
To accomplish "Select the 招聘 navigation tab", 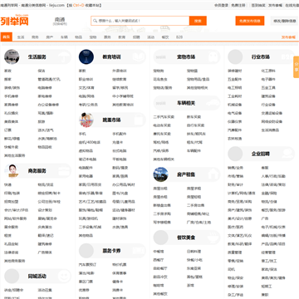I will coord(136,37).
